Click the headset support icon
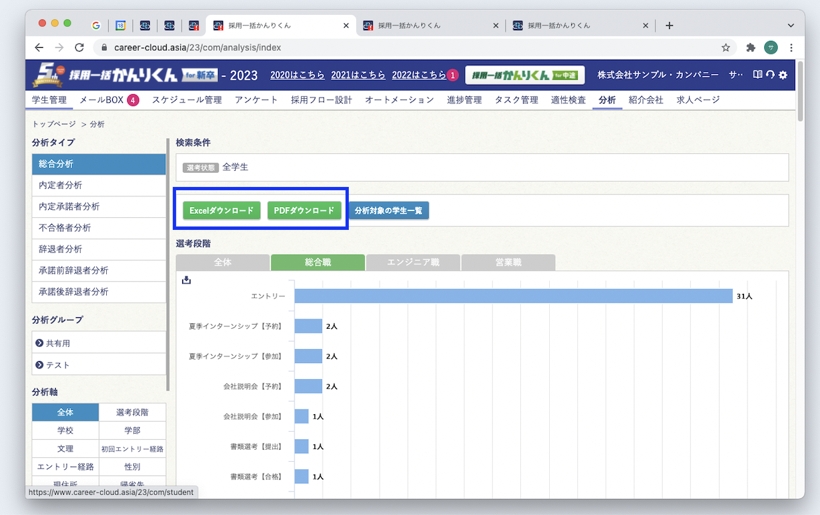This screenshot has width=820, height=515. pos(770,75)
